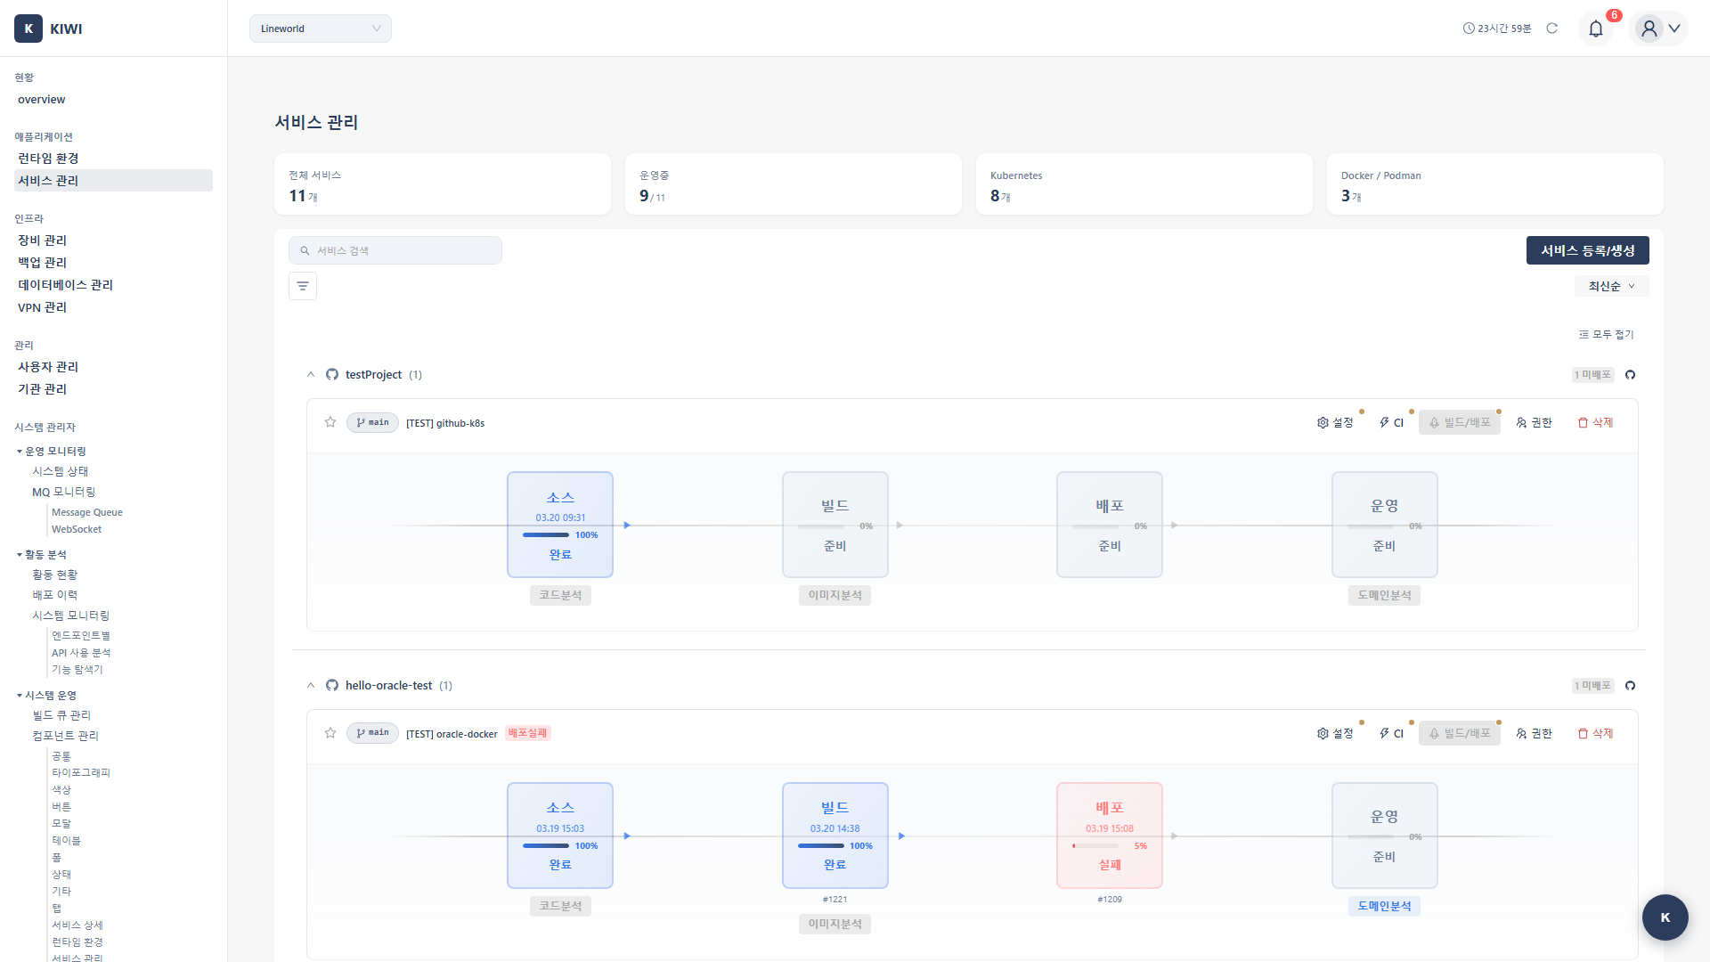The image size is (1710, 962).
Task: Open settings for oracle-docker service
Action: (x=1335, y=733)
